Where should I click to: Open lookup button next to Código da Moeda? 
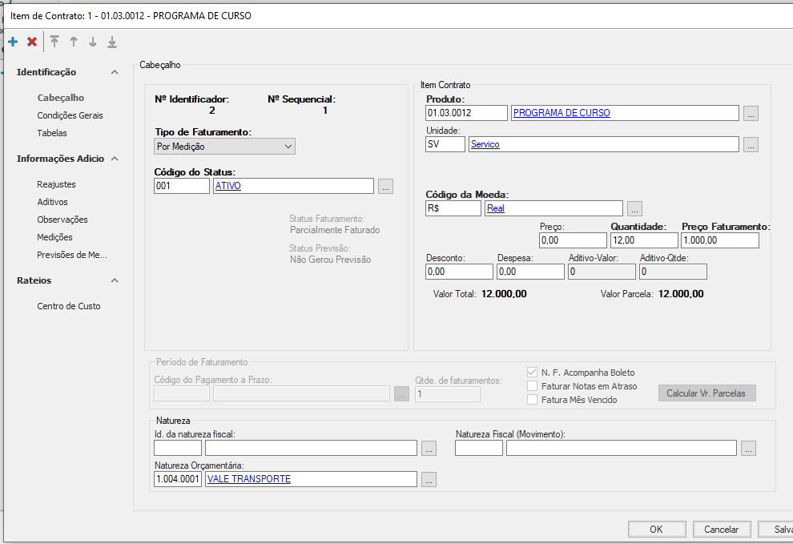[x=634, y=208]
